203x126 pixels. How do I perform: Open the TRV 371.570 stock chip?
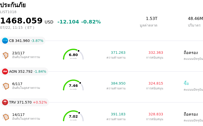pos(24,102)
